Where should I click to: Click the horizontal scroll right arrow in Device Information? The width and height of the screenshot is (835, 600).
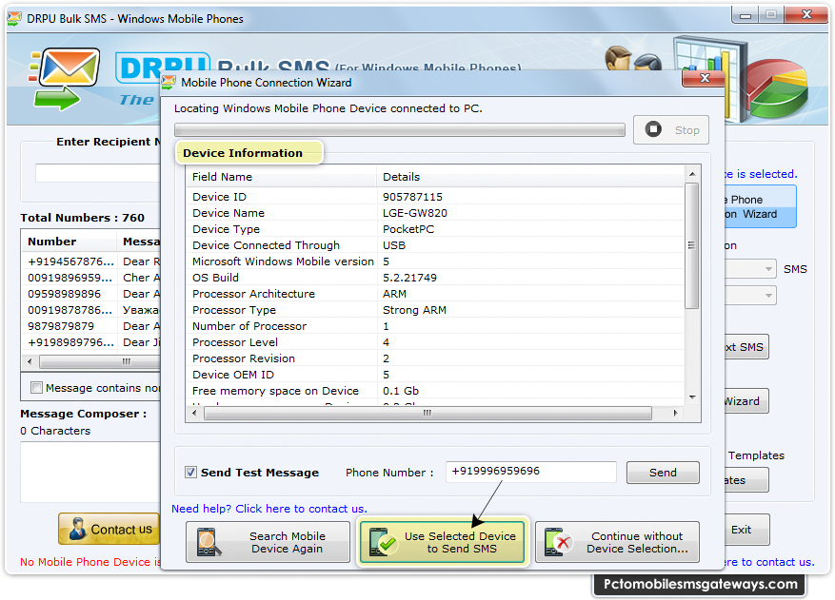pyautogui.click(x=675, y=414)
